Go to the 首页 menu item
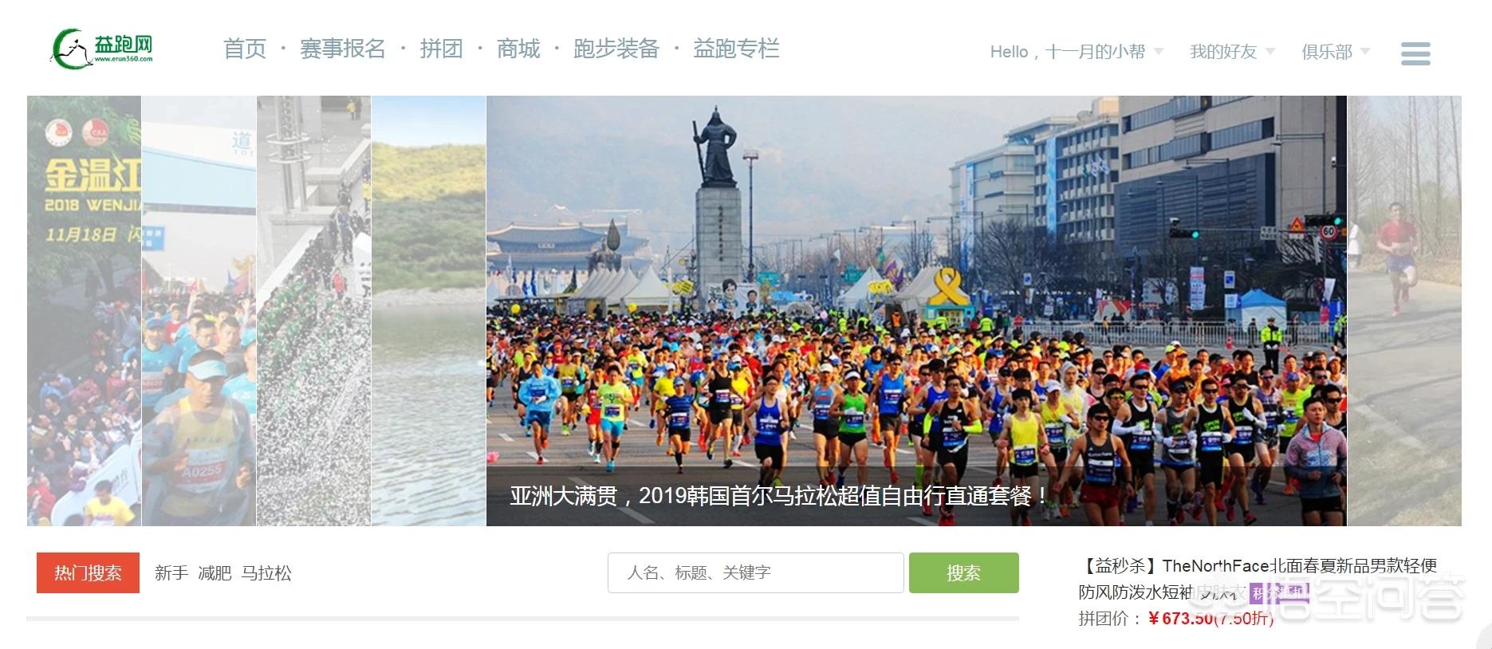 point(245,49)
